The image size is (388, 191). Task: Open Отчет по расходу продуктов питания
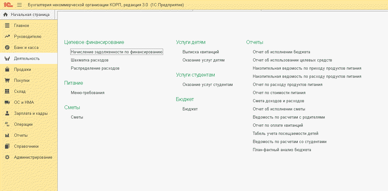pos(288,84)
